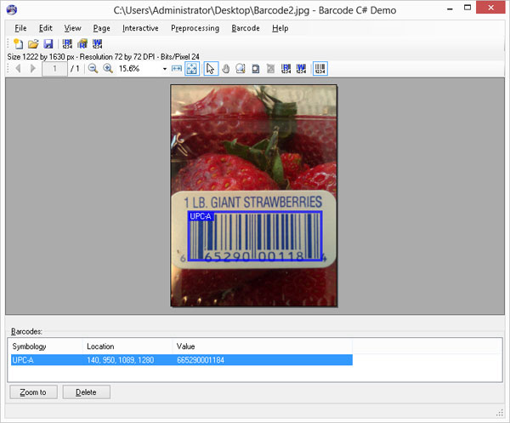The width and height of the screenshot is (510, 423).
Task: Toggle the show barcodes icon
Action: pos(320,68)
